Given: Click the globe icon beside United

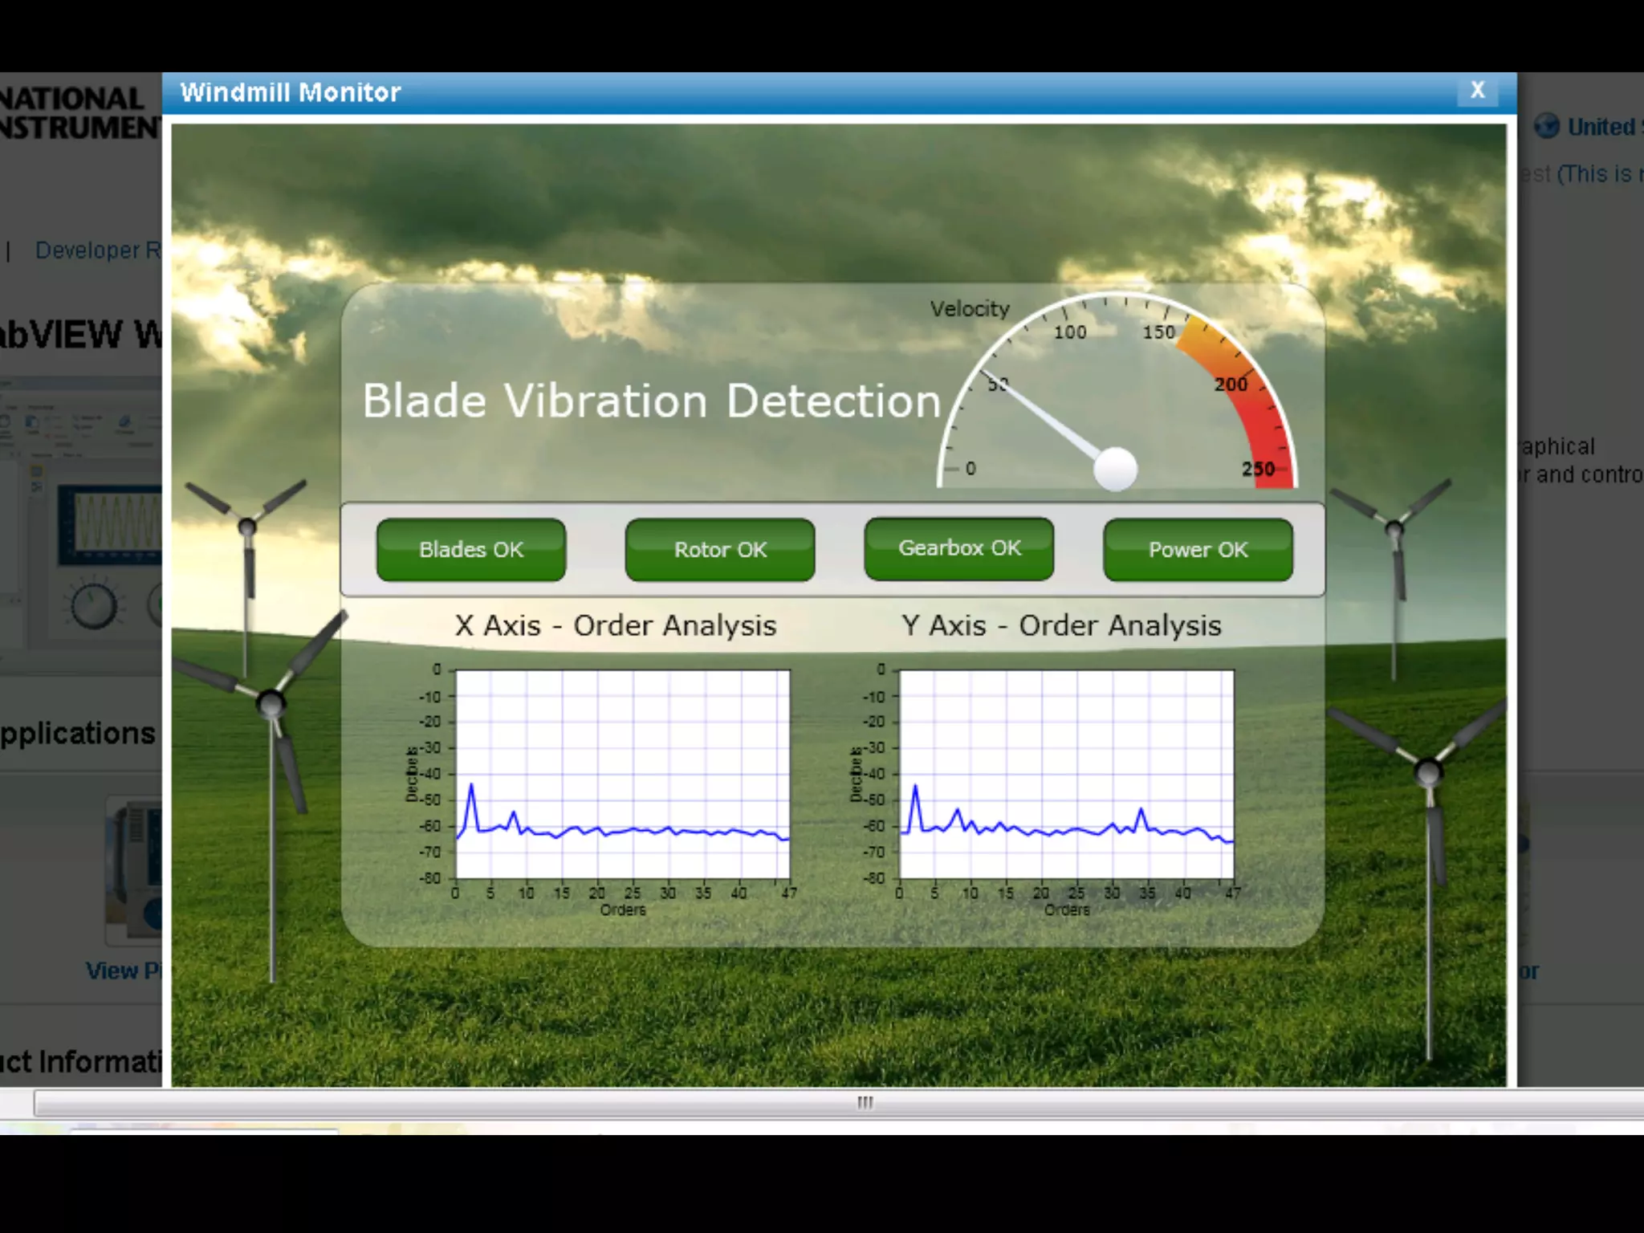Looking at the screenshot, I should coord(1547,127).
